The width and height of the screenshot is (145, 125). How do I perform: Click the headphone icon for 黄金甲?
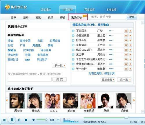(126, 54)
